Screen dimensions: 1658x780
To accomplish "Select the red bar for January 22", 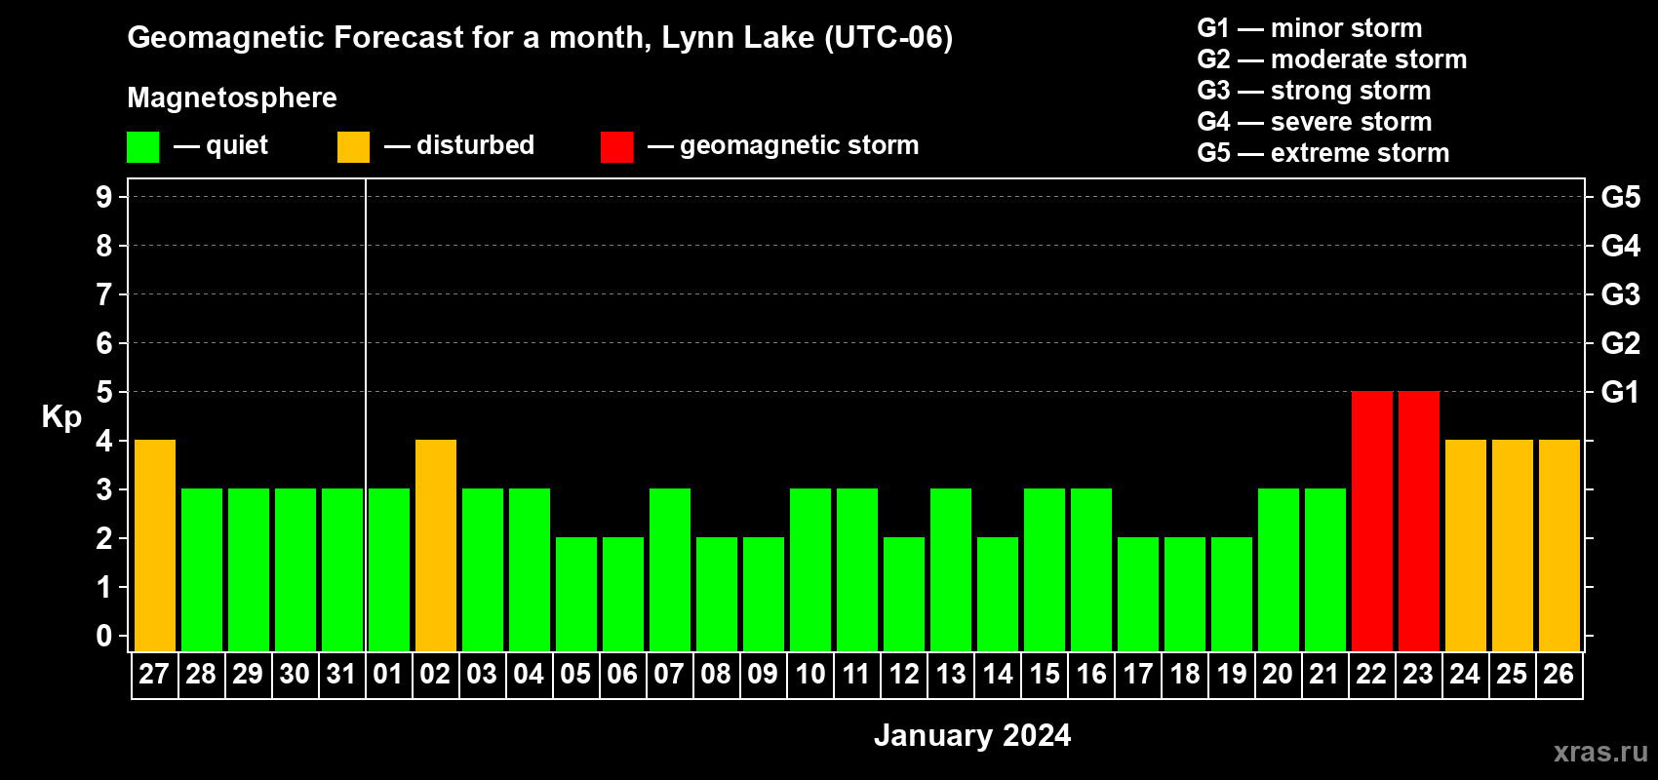I will [1371, 521].
